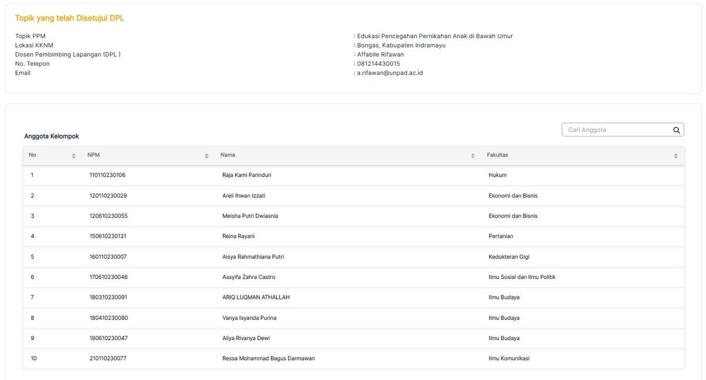
Task: Select the name Raja Kami Parinduri
Action: (247, 175)
